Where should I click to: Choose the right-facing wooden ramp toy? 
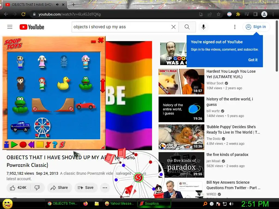click(64, 105)
